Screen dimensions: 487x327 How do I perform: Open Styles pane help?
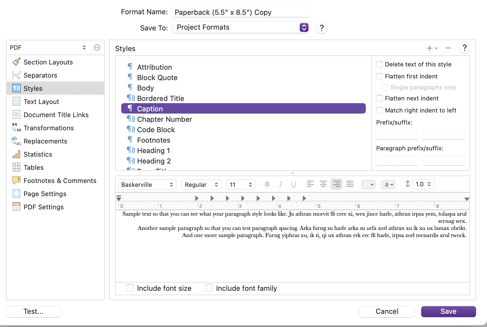465,48
